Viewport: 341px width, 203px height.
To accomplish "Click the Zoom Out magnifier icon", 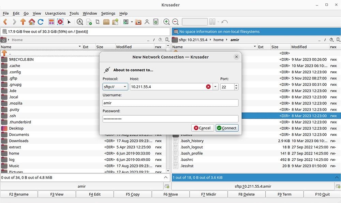I will pos(175,22).
